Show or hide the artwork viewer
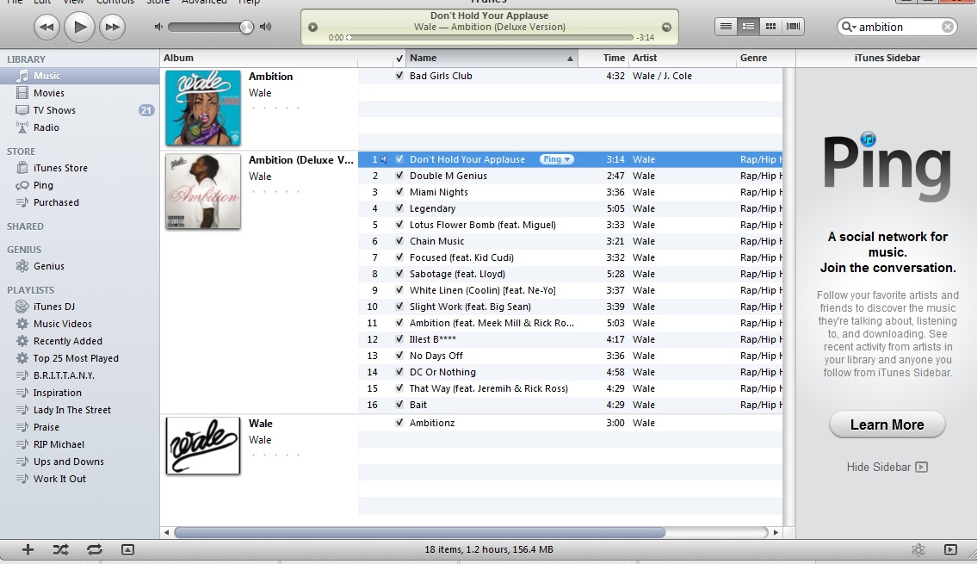 tap(127, 549)
